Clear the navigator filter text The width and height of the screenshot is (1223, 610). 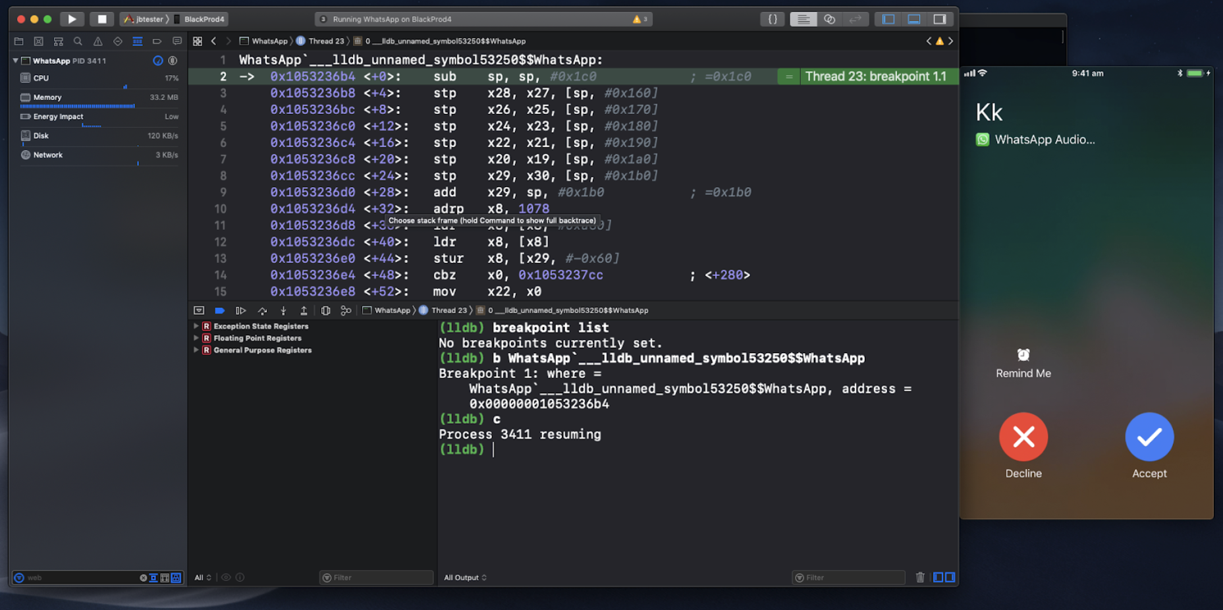(x=143, y=578)
